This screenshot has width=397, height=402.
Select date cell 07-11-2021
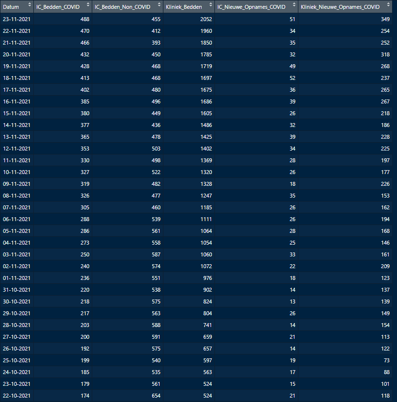coord(16,208)
